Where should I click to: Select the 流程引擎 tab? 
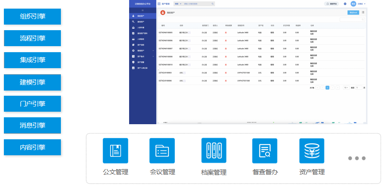[32, 38]
